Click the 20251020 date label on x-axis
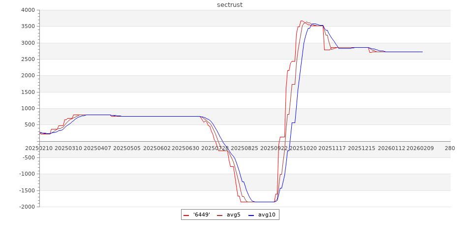Viewport: 460px width, 246px height. pos(303,148)
